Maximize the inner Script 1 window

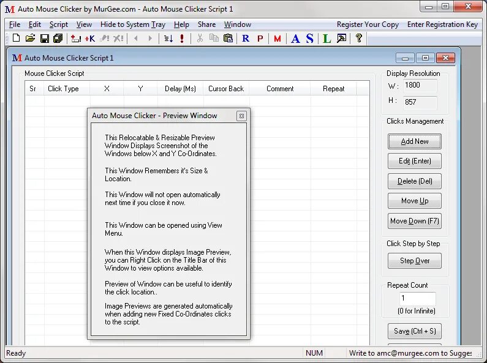pos(425,58)
